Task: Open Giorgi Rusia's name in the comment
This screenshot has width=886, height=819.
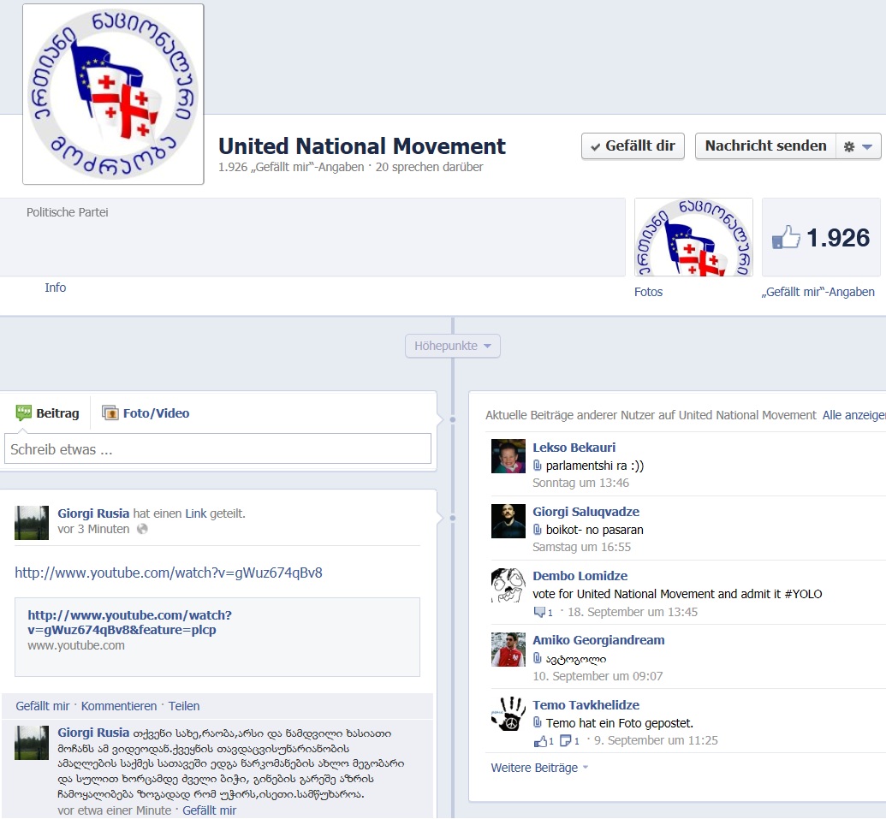Action: coord(93,733)
